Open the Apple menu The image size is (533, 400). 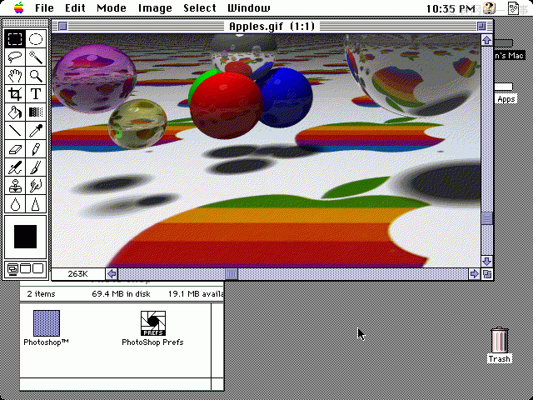(x=19, y=7)
